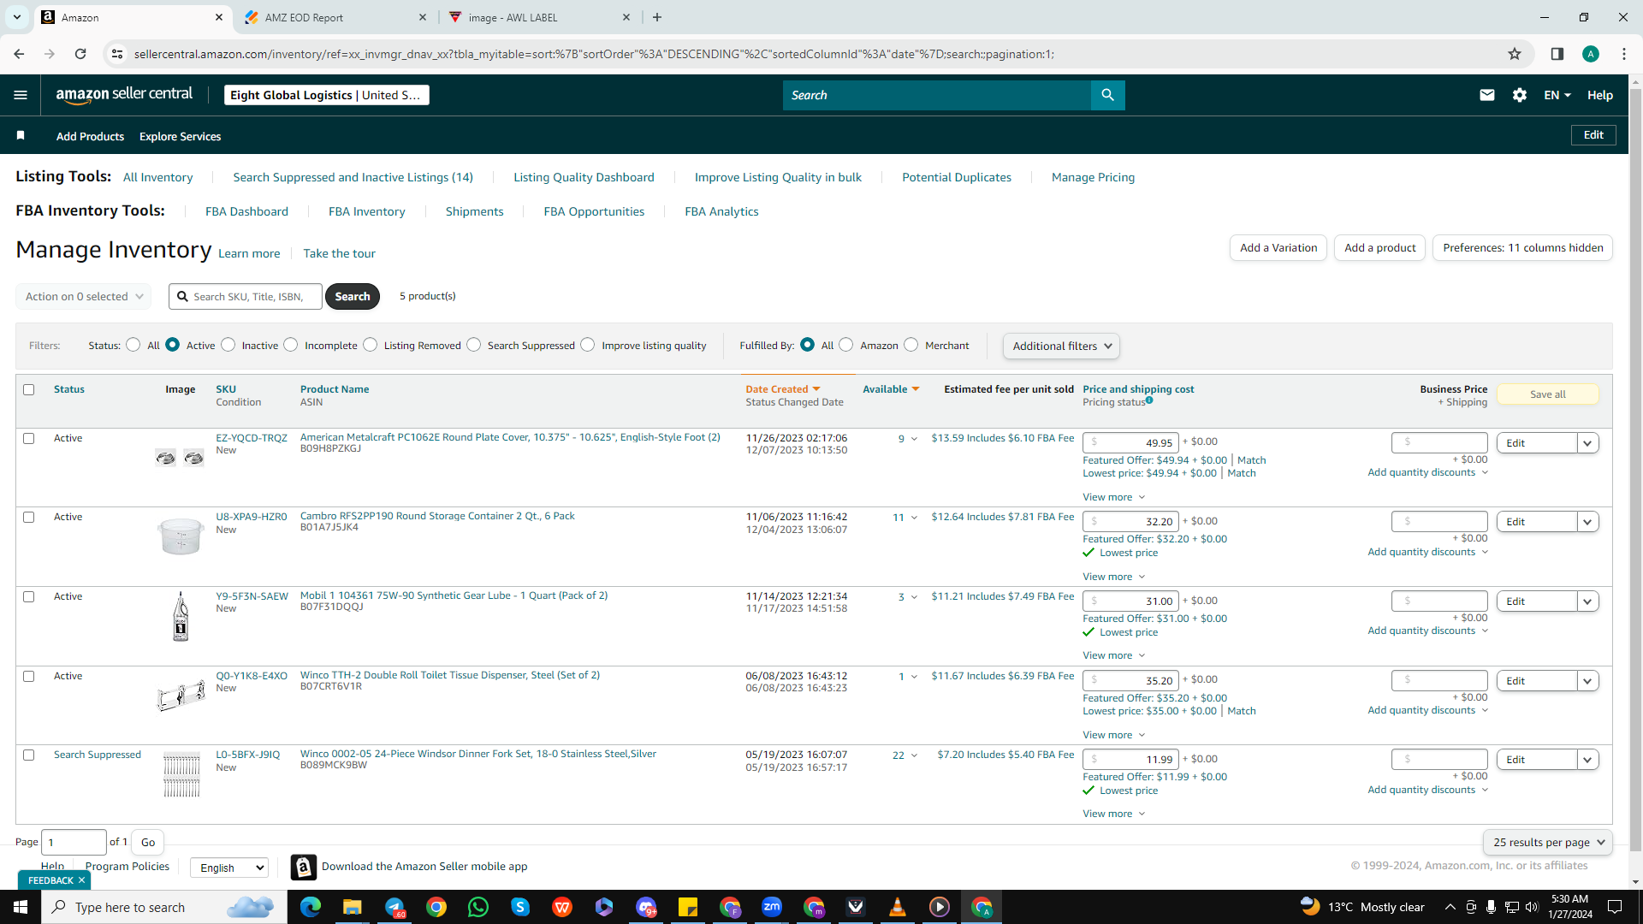The image size is (1643, 924).
Task: Open the English language select box
Action: click(229, 868)
